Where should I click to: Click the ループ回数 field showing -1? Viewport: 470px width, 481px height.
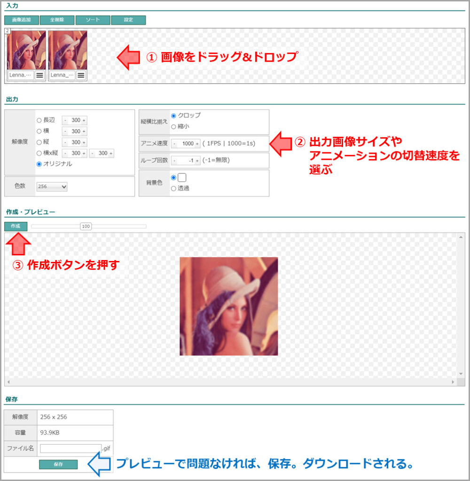click(x=186, y=160)
